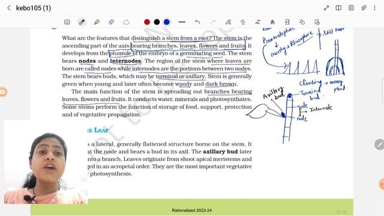
Task: Click the orange floating camera button
Action: [x=3, y=92]
